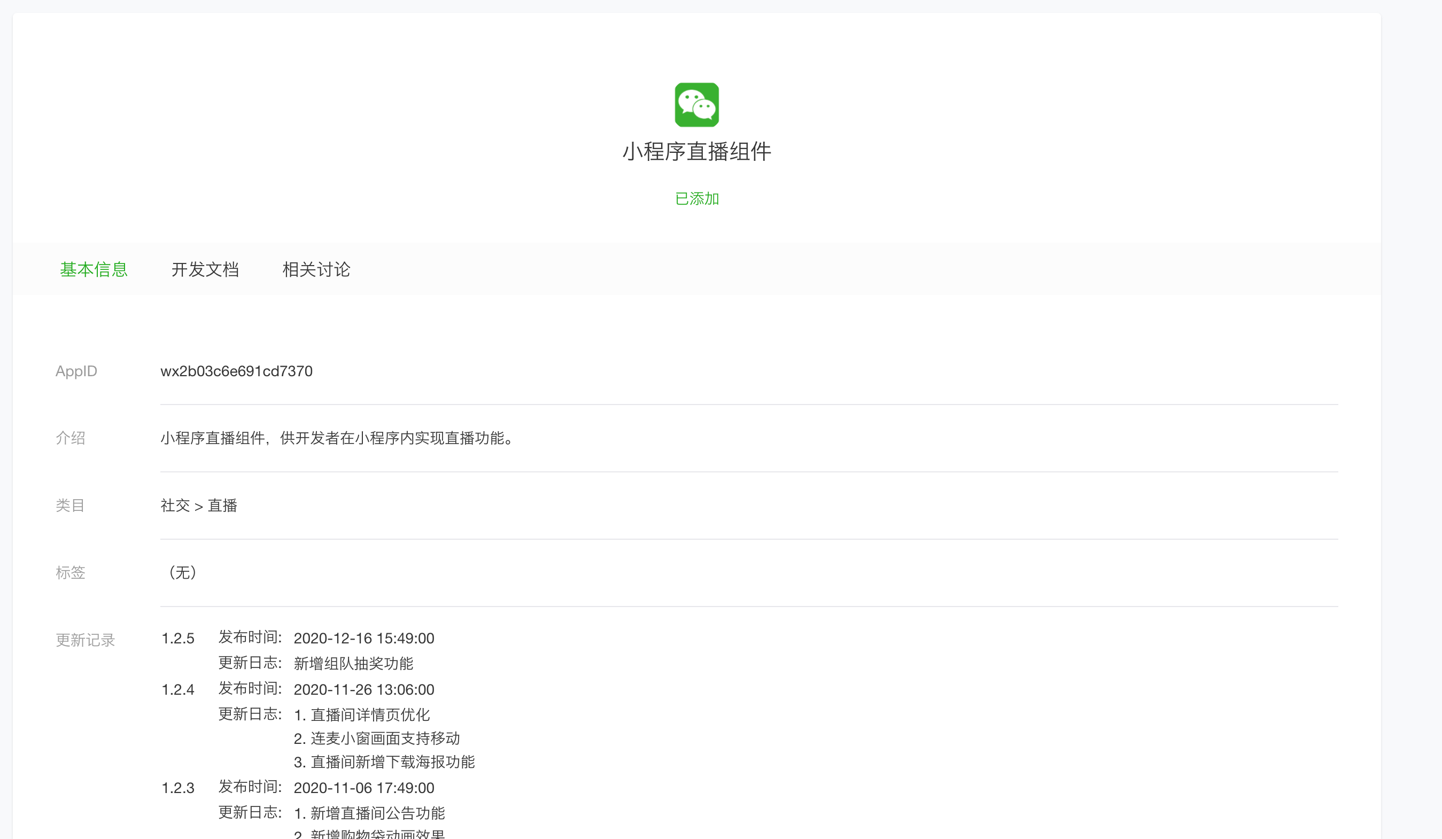The height and width of the screenshot is (839, 1442).
Task: Click the 新增组队抽奖功能 changelog text
Action: click(353, 664)
